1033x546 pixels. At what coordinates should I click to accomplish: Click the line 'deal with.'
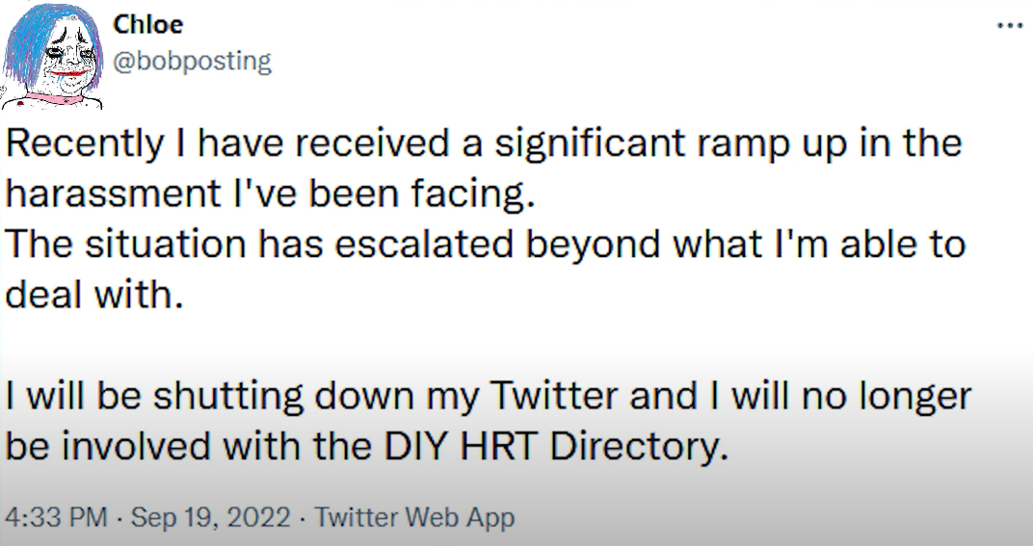coord(94,294)
